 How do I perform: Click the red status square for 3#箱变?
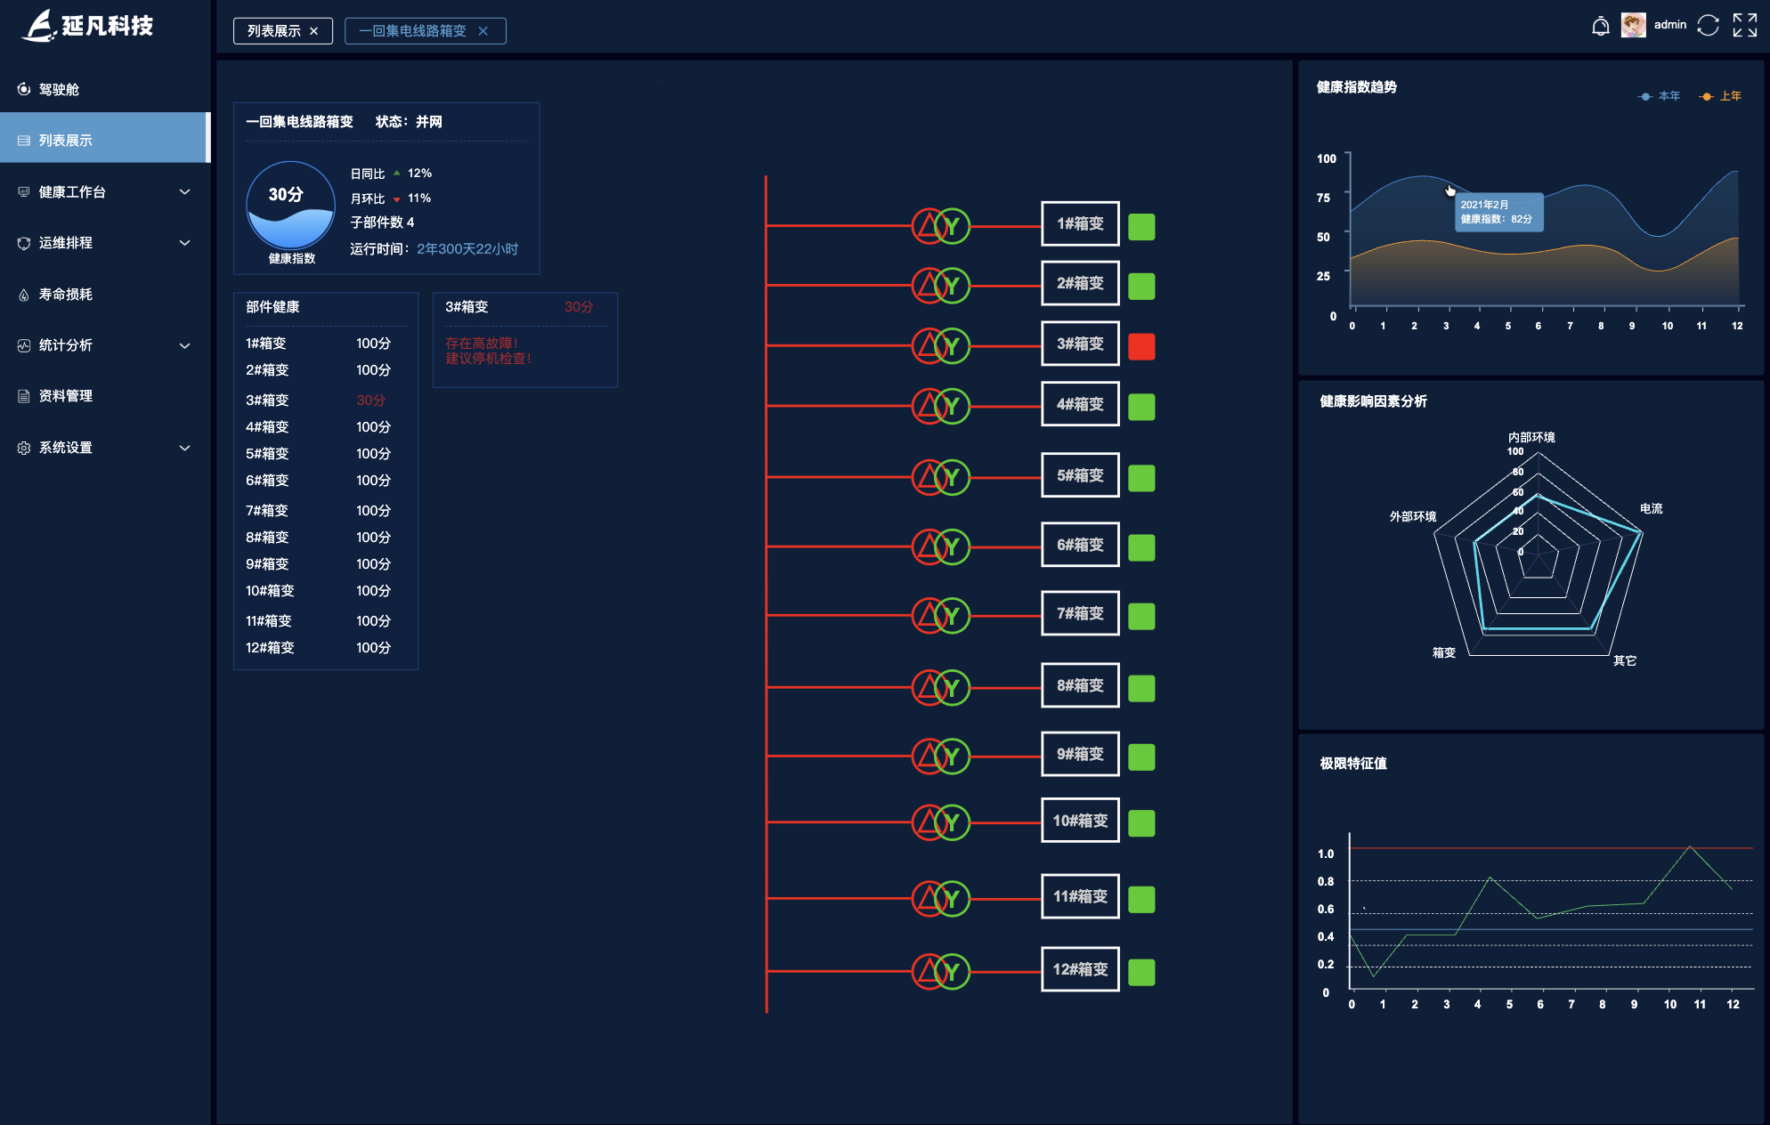[1141, 346]
